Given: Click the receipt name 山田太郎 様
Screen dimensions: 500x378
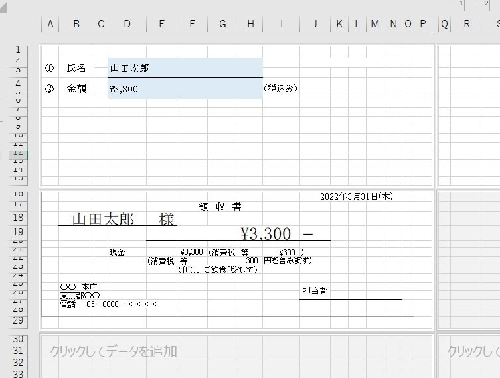Looking at the screenshot, I should coord(124,220).
